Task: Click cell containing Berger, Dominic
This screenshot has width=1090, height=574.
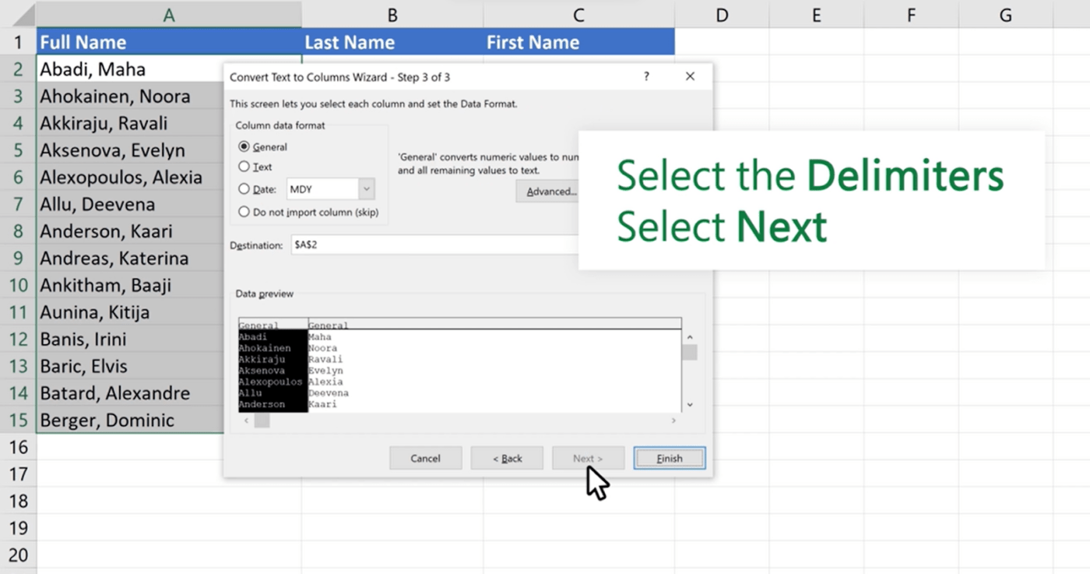Action: (x=129, y=420)
